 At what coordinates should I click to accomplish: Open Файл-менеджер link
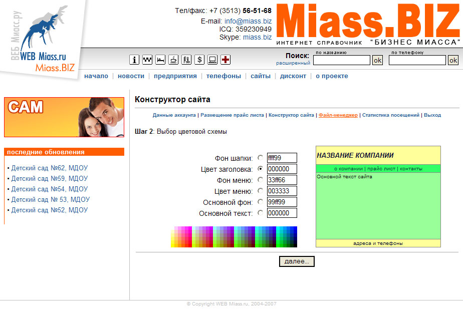pos(338,115)
